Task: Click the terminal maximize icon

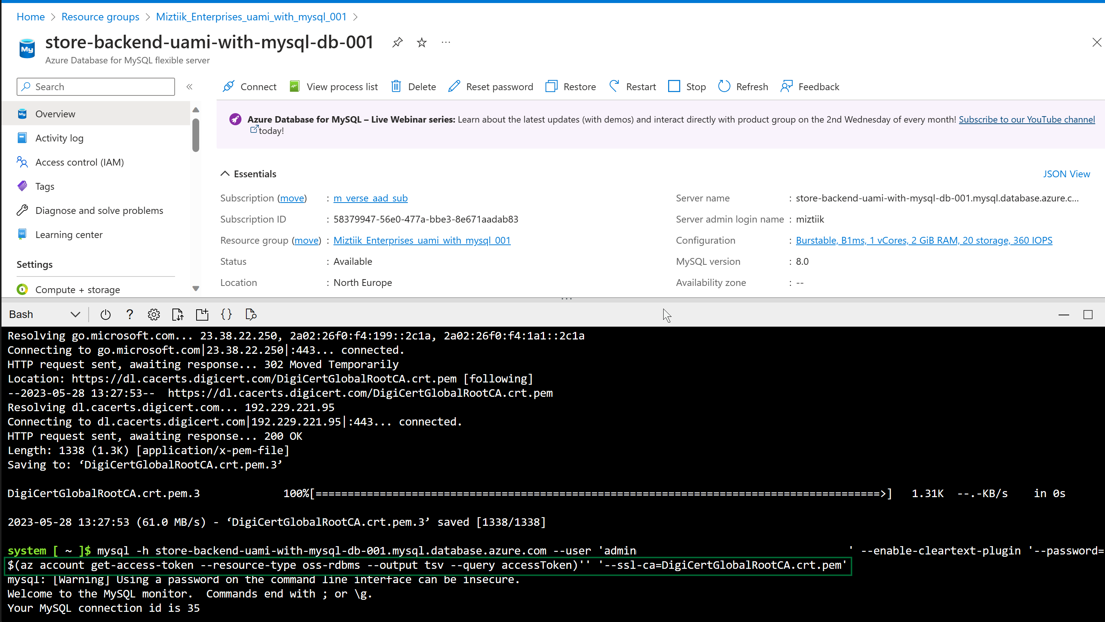Action: click(x=1088, y=314)
